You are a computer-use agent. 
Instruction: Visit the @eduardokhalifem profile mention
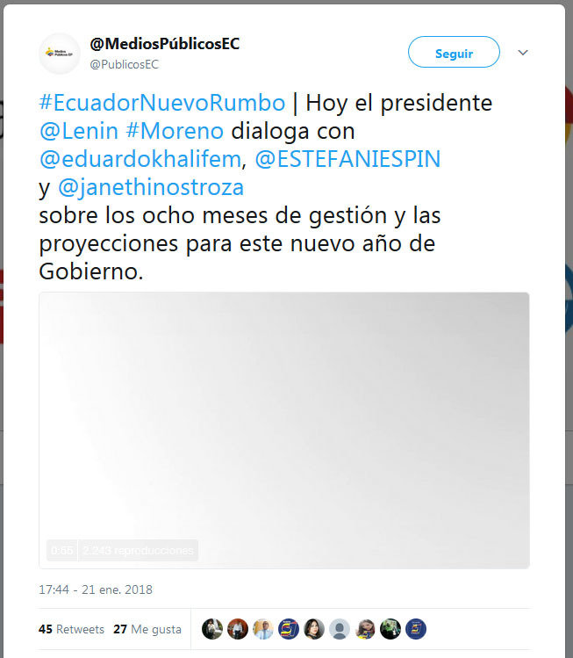140,159
